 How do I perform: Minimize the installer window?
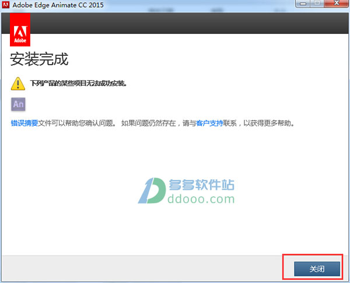pos(303,3)
